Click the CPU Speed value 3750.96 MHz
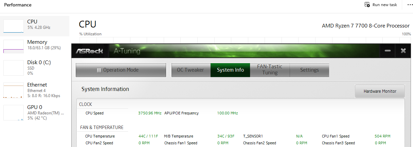The image size is (413, 147). tap(150, 113)
